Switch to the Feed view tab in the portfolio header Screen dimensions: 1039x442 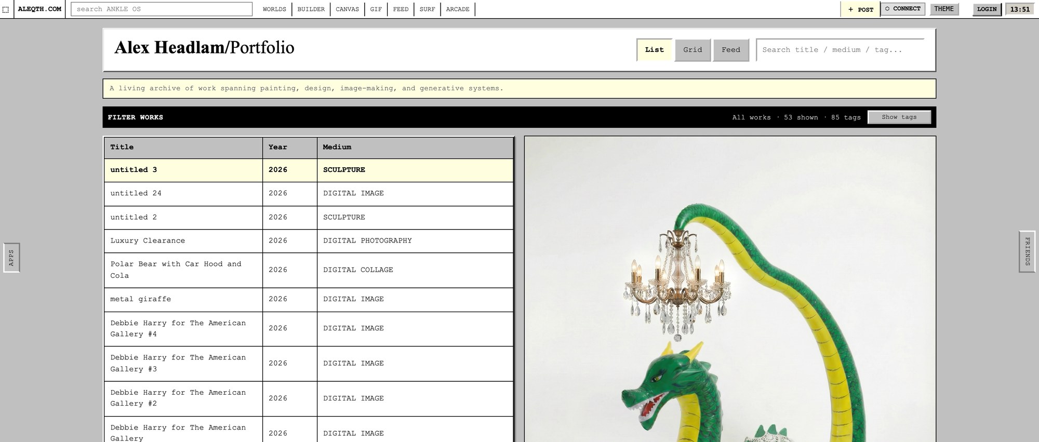(731, 50)
